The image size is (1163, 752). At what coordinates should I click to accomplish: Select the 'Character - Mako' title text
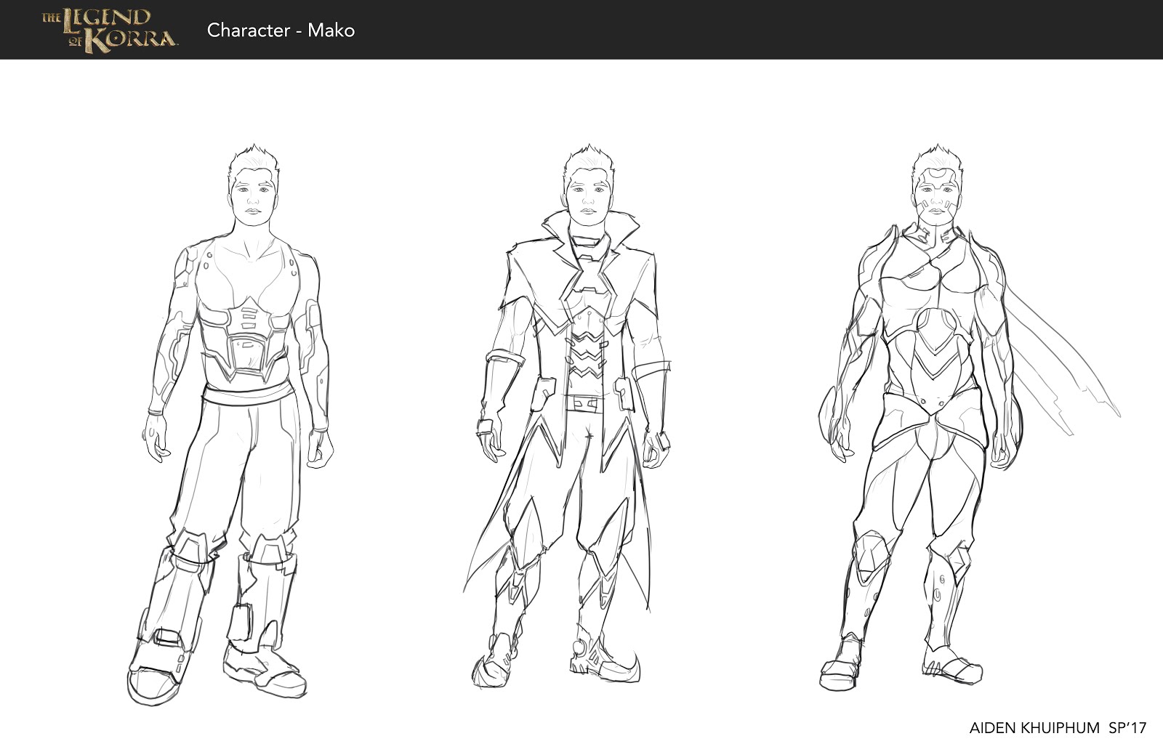281,30
